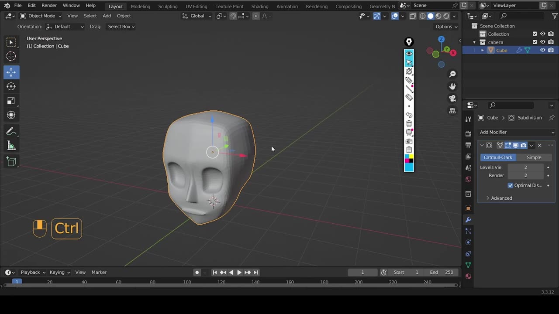Pin the Cube Subdivision properties context
Image resolution: width=559 pixels, height=314 pixels.
[x=552, y=118]
